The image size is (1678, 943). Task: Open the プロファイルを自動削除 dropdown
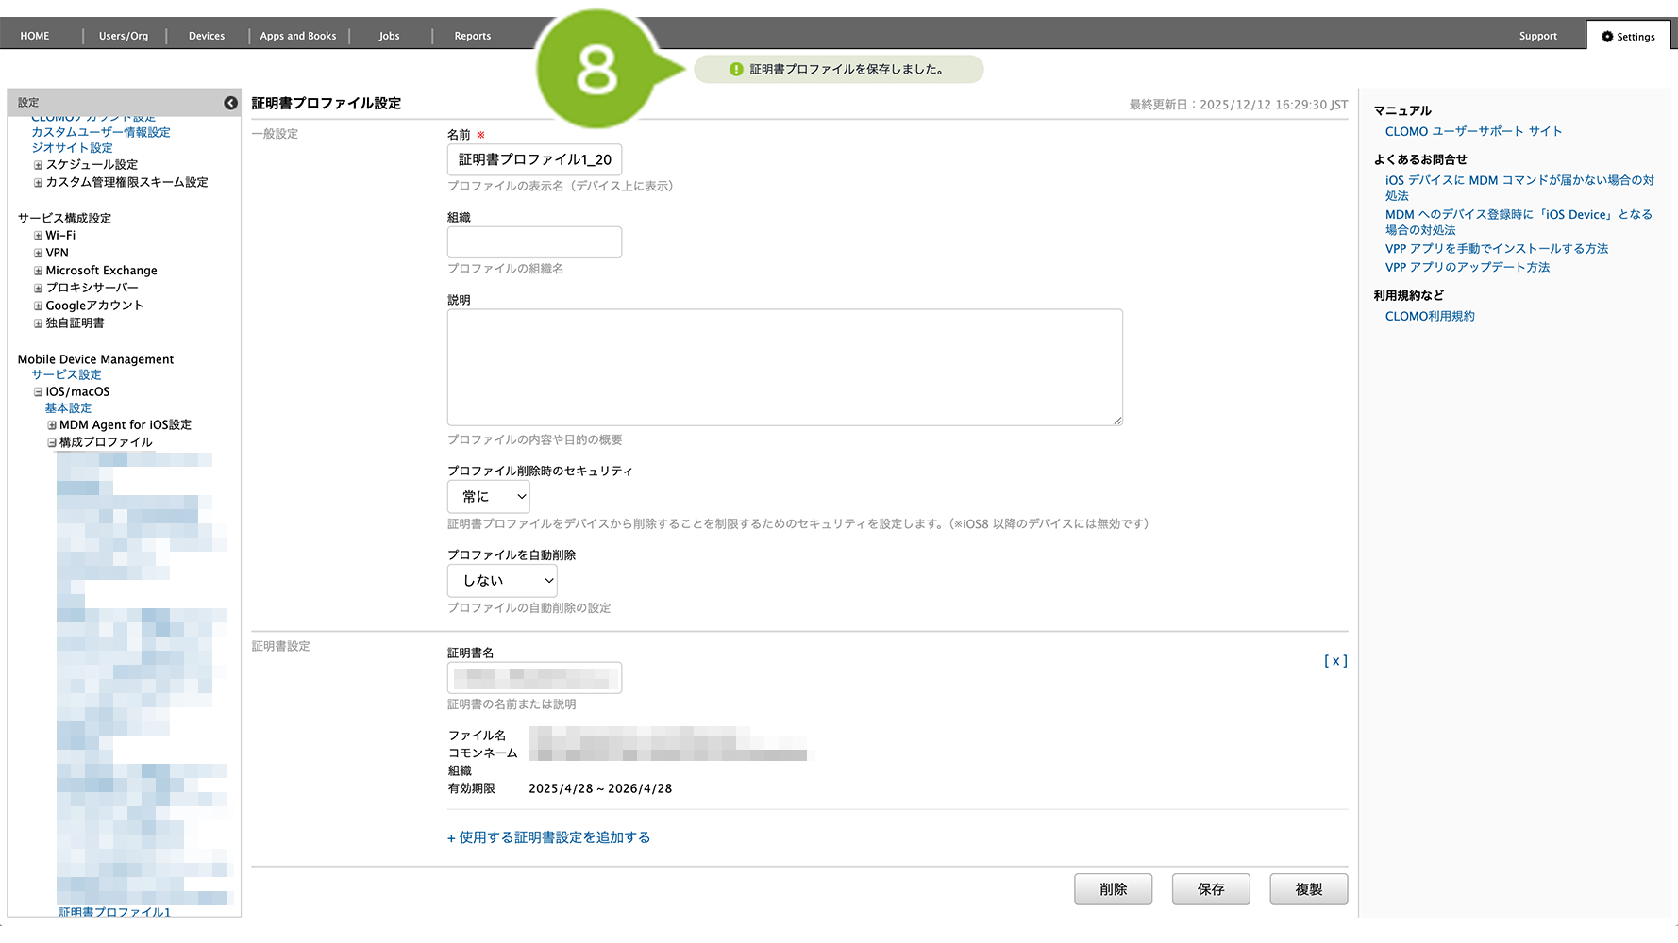coord(502,581)
